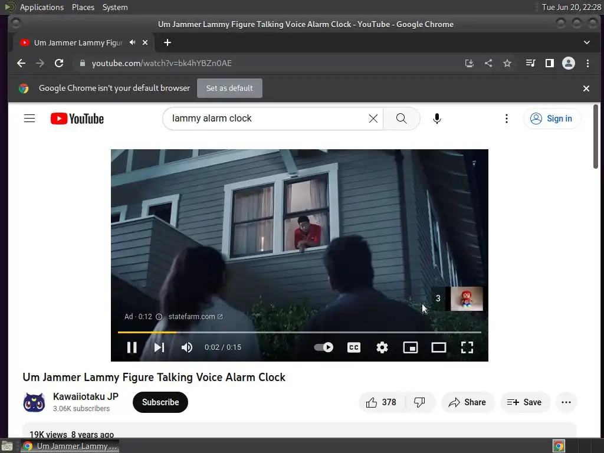Expand the tab search chevron

tap(587, 42)
